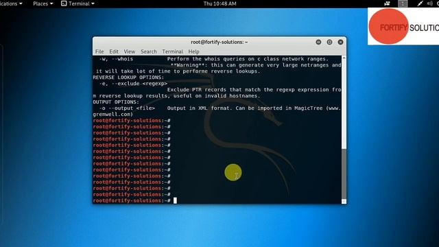Screen dimensions: 439x247
Task: Click the terminal cursor at last prompt
Action: coord(175,200)
